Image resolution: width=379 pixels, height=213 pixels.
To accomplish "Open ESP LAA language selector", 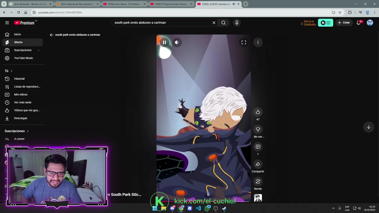I will (347, 208).
